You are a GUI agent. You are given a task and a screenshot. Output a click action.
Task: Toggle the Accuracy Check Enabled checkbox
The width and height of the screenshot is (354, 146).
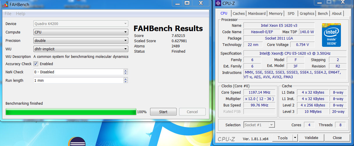pyautogui.click(x=36, y=64)
